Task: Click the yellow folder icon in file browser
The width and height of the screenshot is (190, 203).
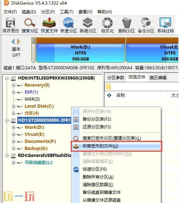Action: coord(108,87)
